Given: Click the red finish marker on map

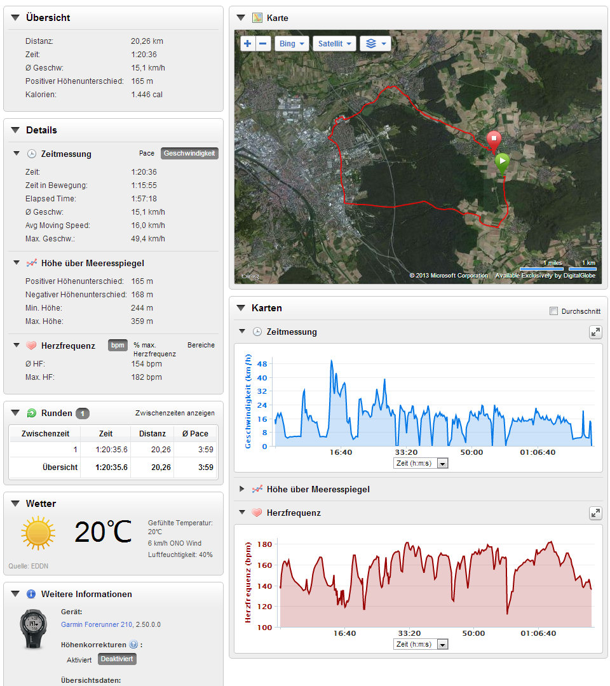Looking at the screenshot, I should pos(493,140).
